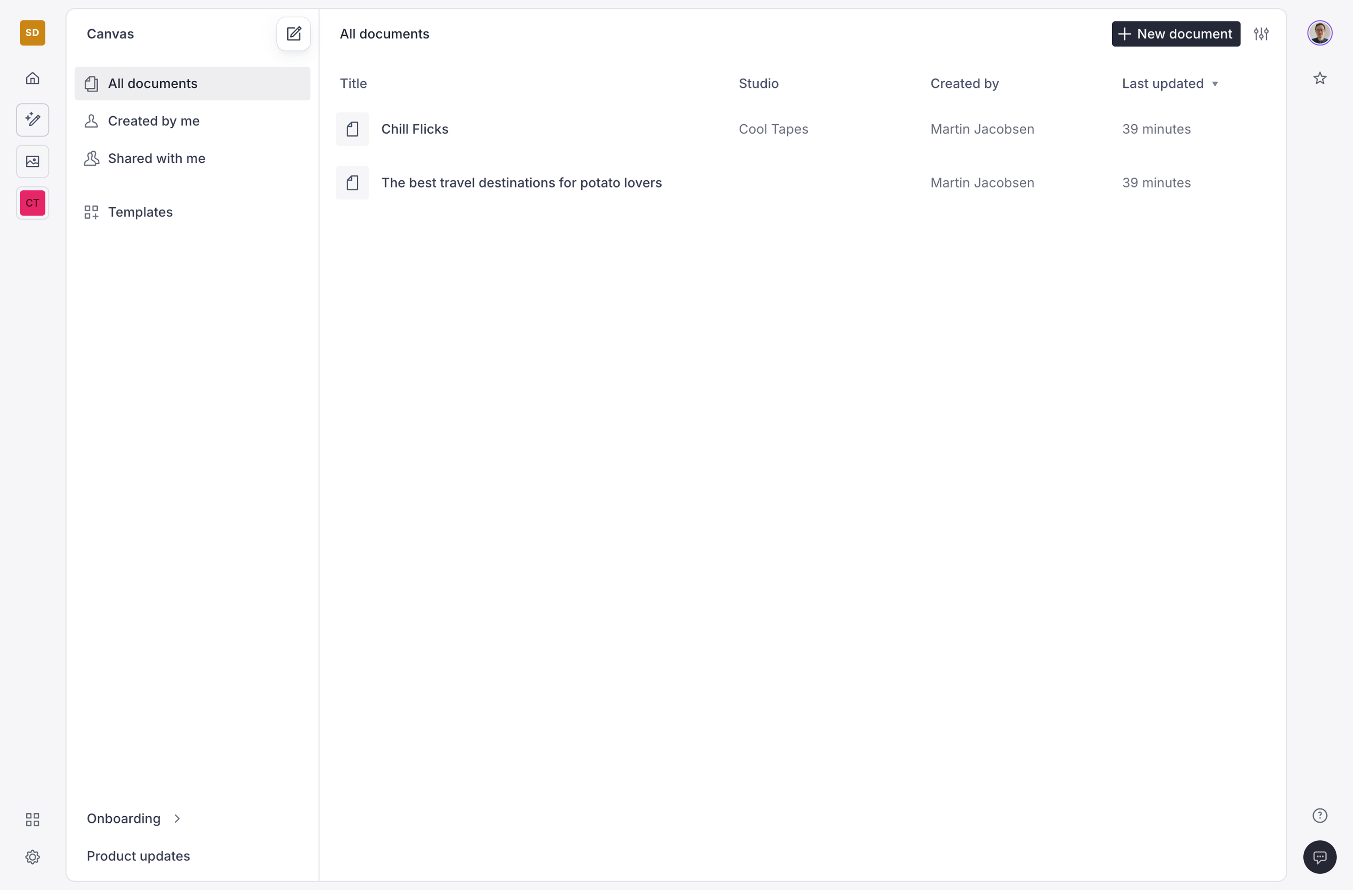This screenshot has height=890, width=1353.
Task: Select Shared with me in sidebar
Action: pos(156,159)
